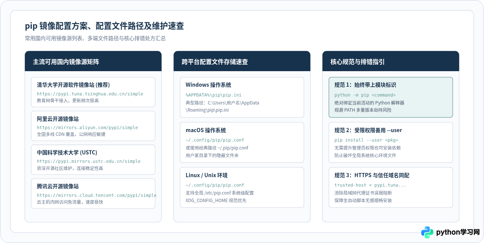Select the %APPDATA%\pip\pip.ini path
This screenshot has height=243, width=484.
click(x=213, y=95)
